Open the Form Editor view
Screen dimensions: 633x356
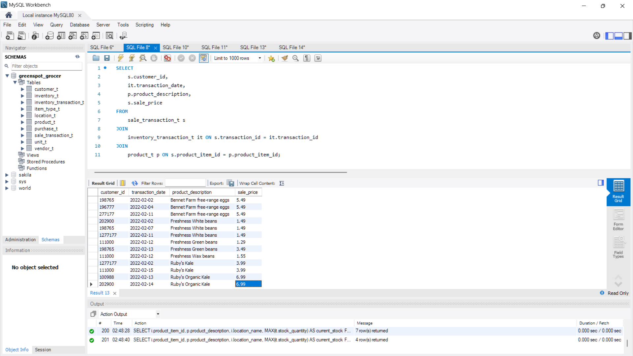tap(618, 220)
